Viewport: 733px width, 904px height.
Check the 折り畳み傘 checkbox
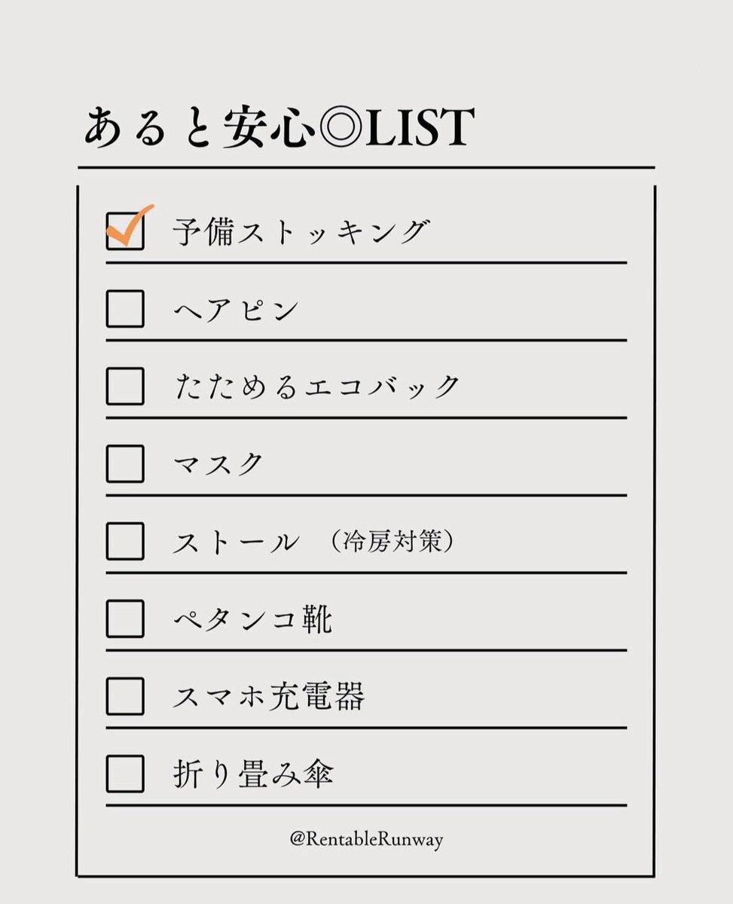click(125, 774)
